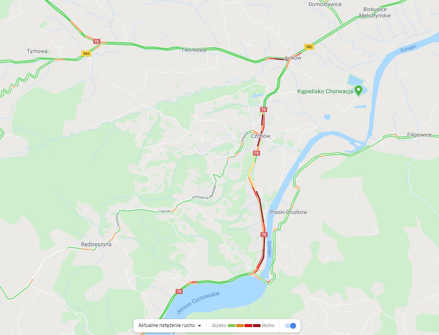Image resolution: width=439 pixels, height=335 pixels.
Task: Click the green Szybko legend color swatch
Action: click(x=232, y=325)
